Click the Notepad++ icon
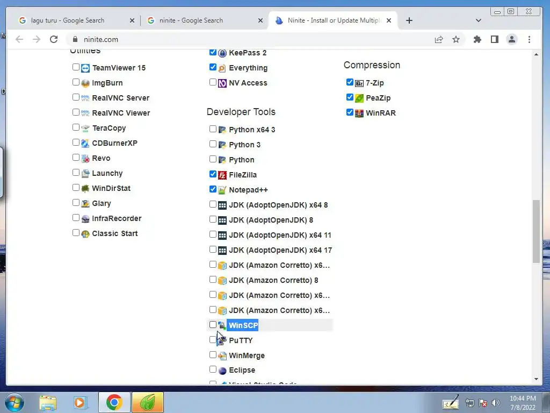 click(222, 190)
